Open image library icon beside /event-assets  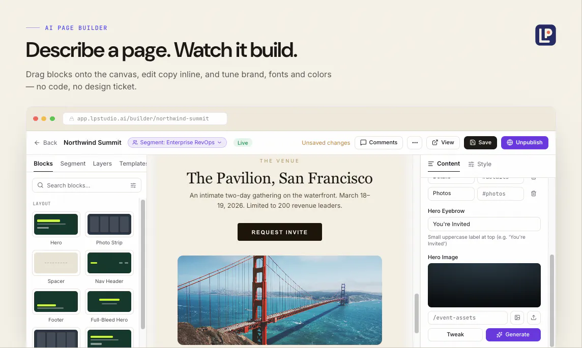coord(517,318)
